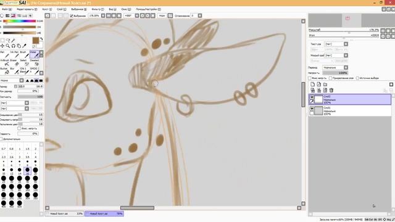Toggle visibility of layer Слой2
This screenshot has width=395, height=222.
(x=312, y=97)
